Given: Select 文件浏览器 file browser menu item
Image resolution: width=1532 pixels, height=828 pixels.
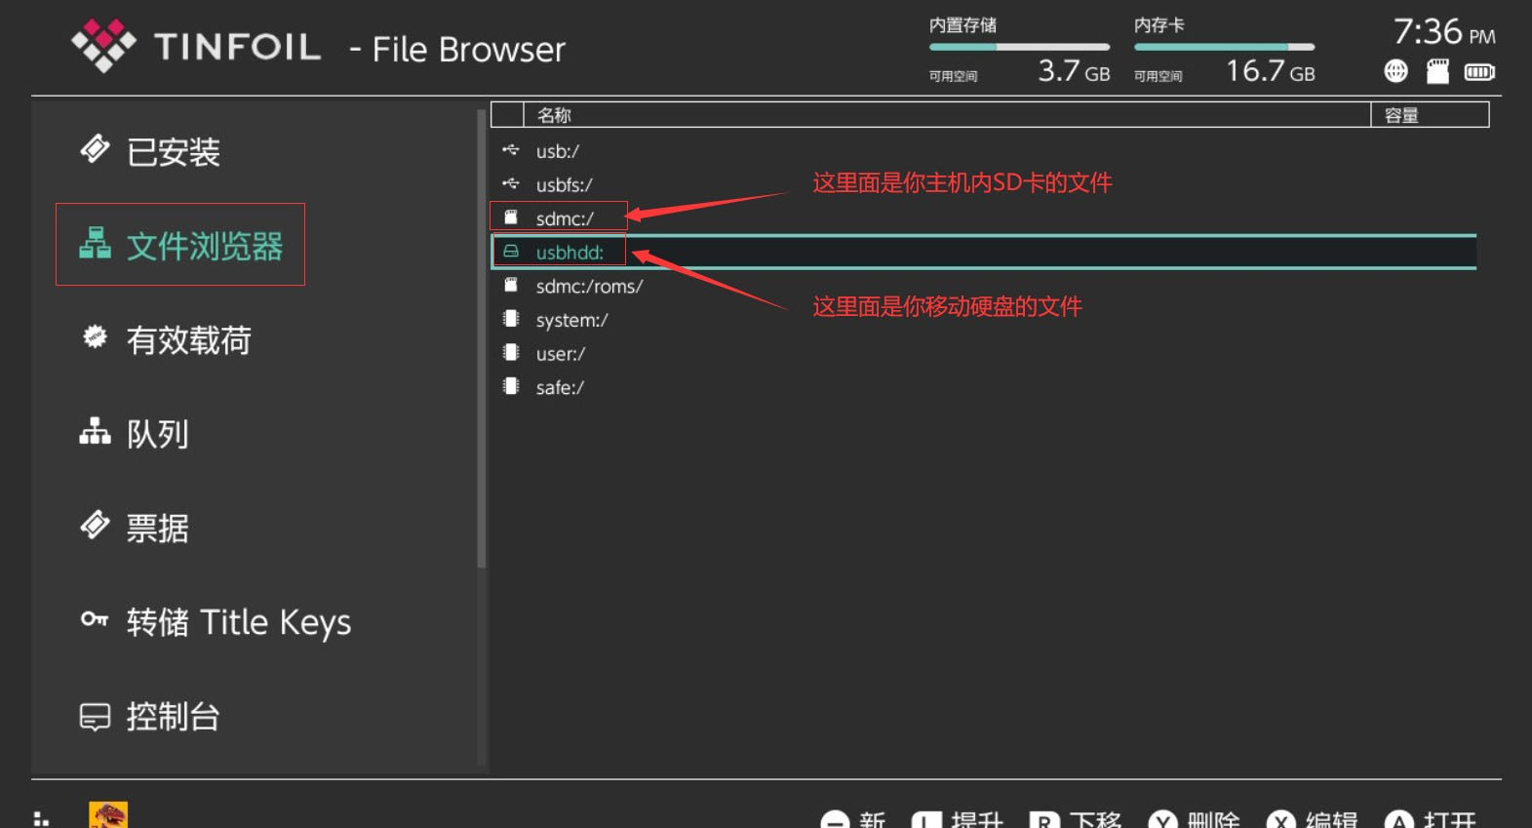Looking at the screenshot, I should [x=180, y=245].
